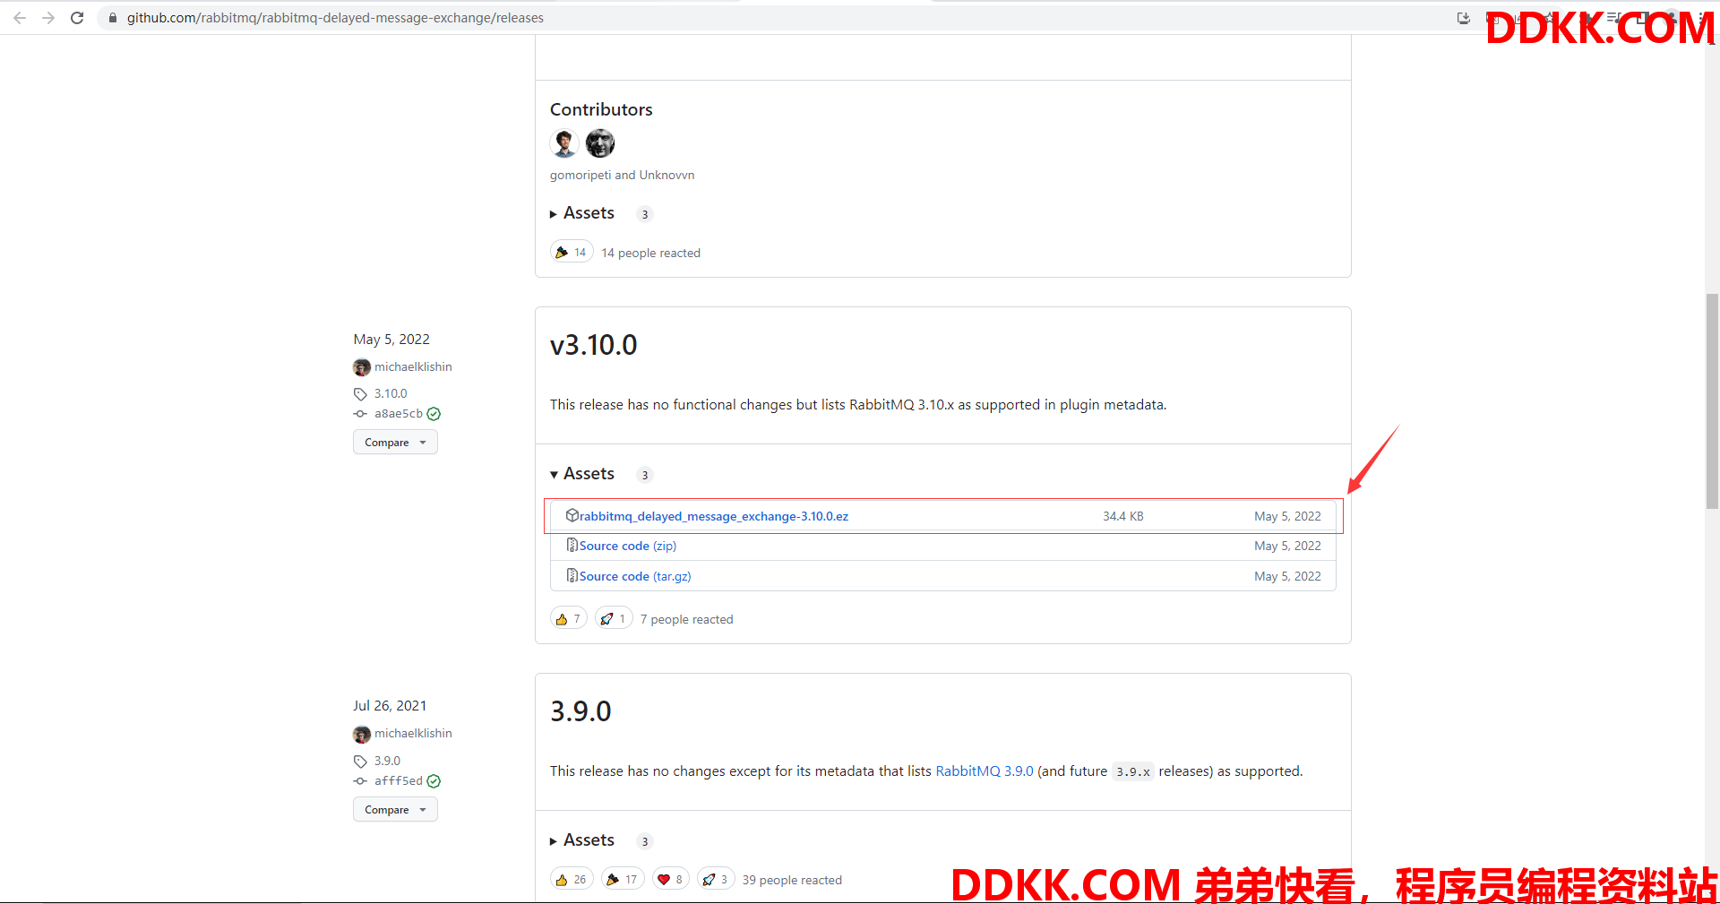Open tag 3.9.0 link
Image resolution: width=1720 pixels, height=904 pixels.
[x=387, y=762]
